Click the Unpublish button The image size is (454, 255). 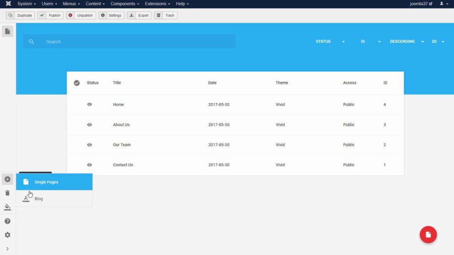point(81,15)
